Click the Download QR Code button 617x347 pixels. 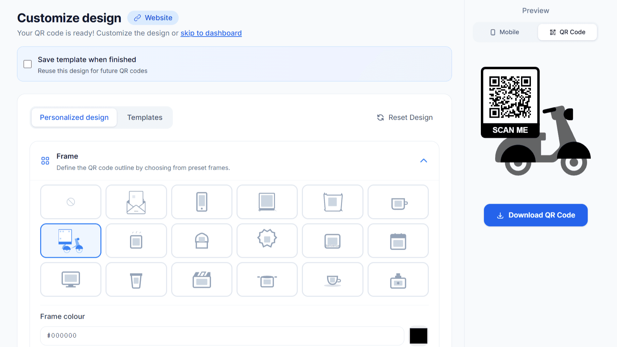(535, 215)
